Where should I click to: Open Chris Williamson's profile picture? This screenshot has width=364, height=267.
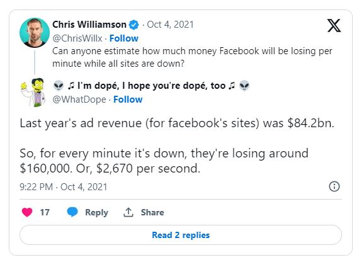point(35,33)
